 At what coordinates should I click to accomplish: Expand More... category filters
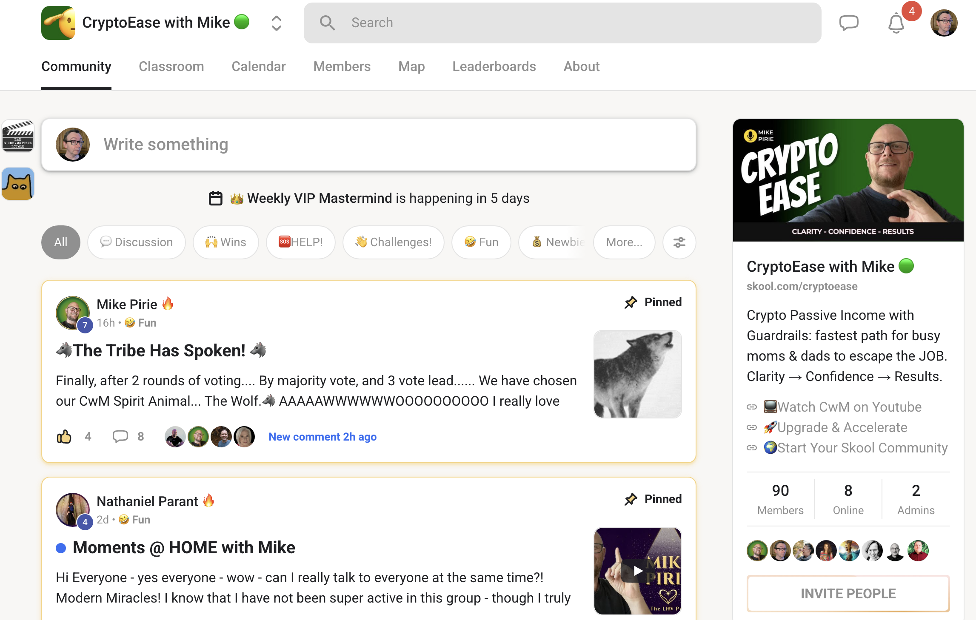point(624,242)
